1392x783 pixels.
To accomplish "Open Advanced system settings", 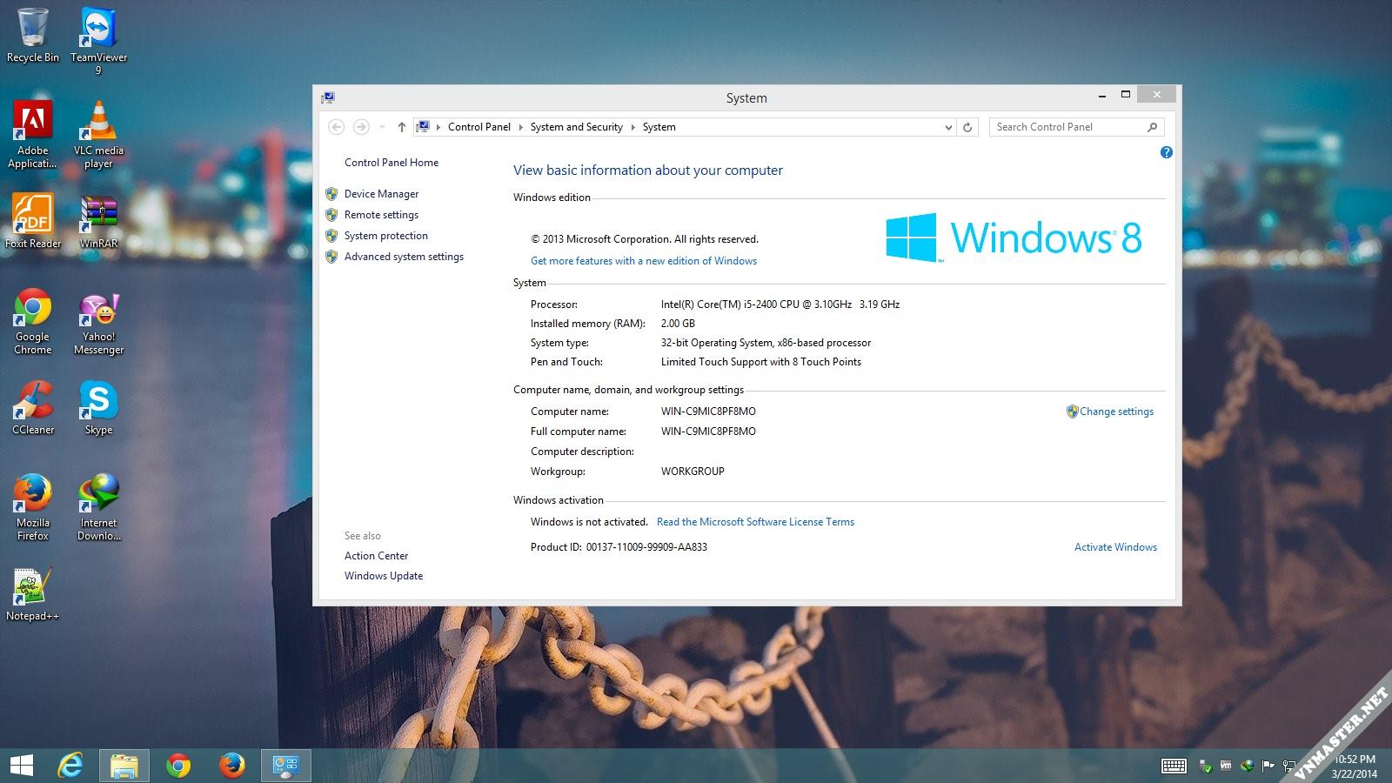I will (404, 257).
